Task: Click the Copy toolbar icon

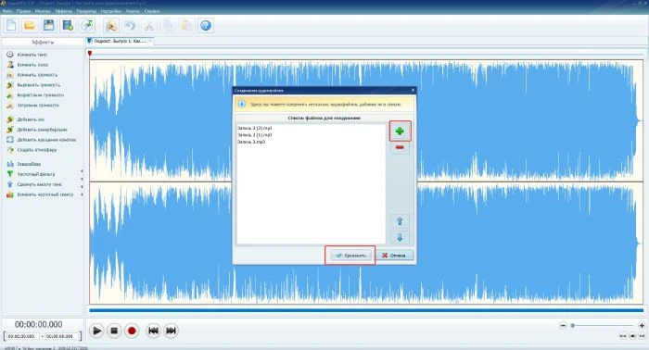Action: coord(169,26)
